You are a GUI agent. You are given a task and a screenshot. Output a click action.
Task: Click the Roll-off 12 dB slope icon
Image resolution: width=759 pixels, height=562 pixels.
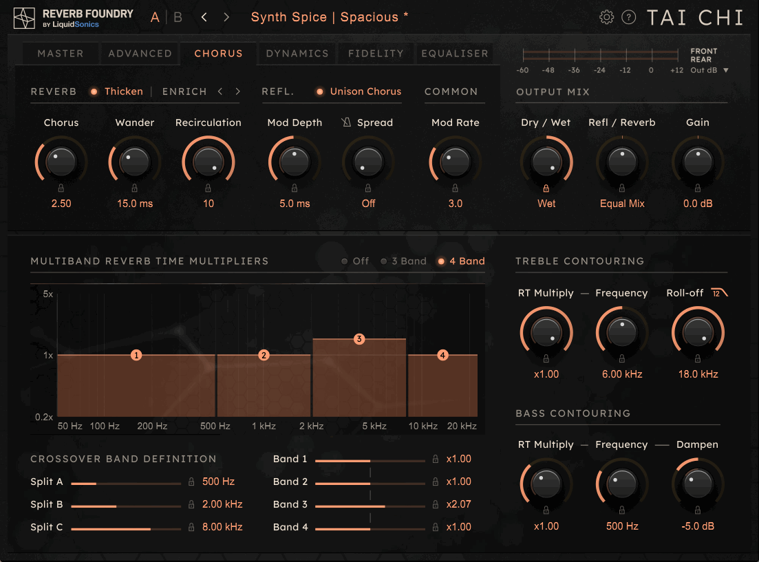coord(719,293)
